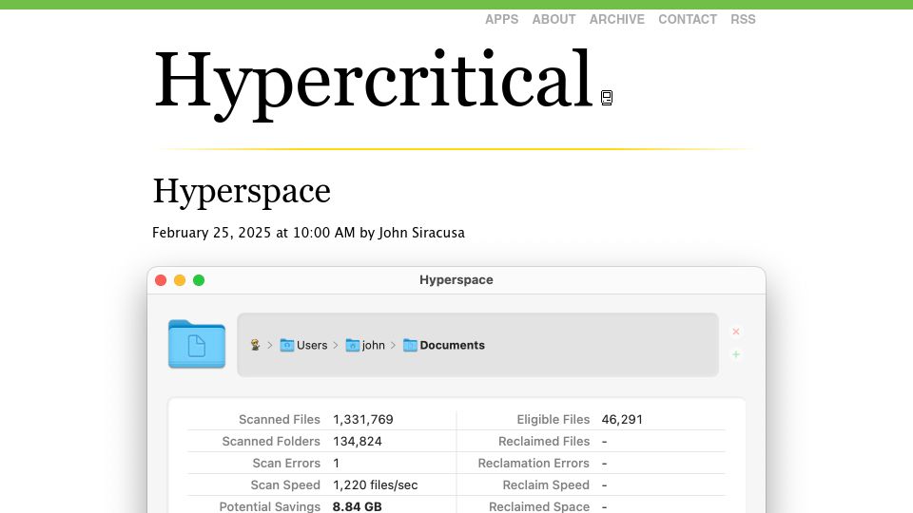Click the Scanned Files value 1,331,769
The width and height of the screenshot is (913, 513).
(x=362, y=419)
